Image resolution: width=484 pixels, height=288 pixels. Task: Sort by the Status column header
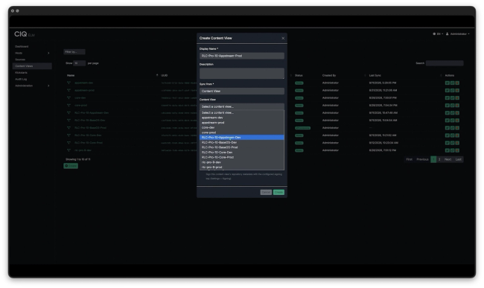pos(299,76)
